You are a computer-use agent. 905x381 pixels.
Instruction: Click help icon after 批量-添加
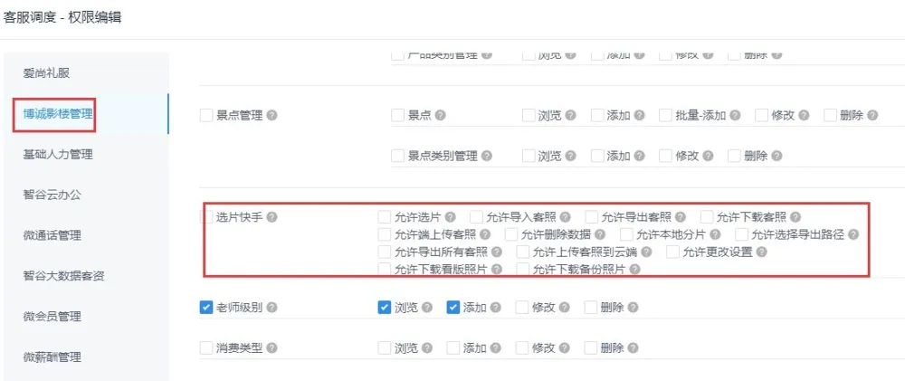735,116
